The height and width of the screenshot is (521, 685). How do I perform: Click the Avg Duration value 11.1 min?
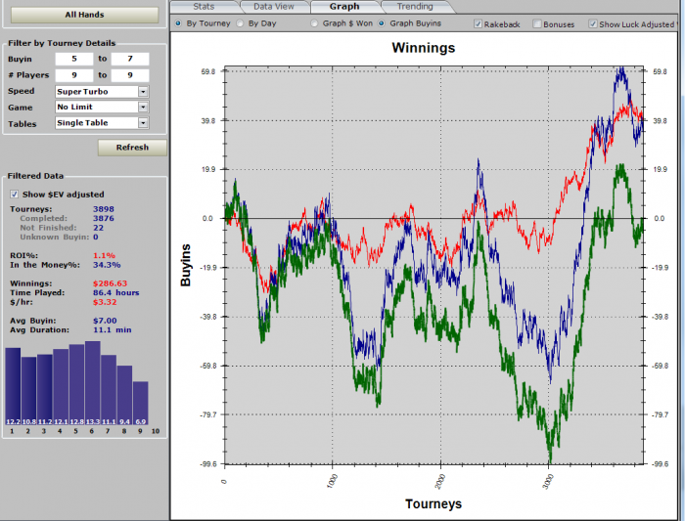pyautogui.click(x=113, y=329)
